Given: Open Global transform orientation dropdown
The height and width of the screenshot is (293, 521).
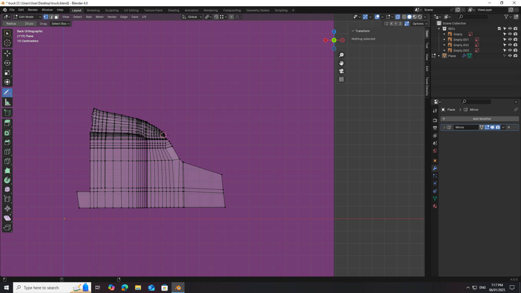Looking at the screenshot, I should (x=192, y=17).
